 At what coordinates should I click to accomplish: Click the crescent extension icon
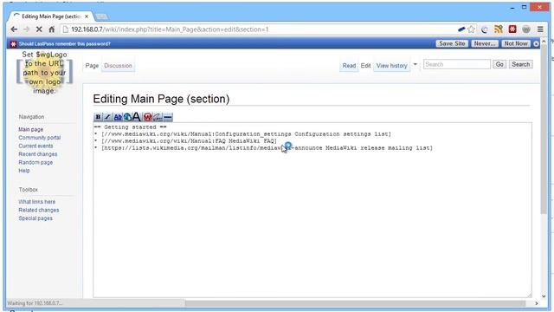click(485, 29)
